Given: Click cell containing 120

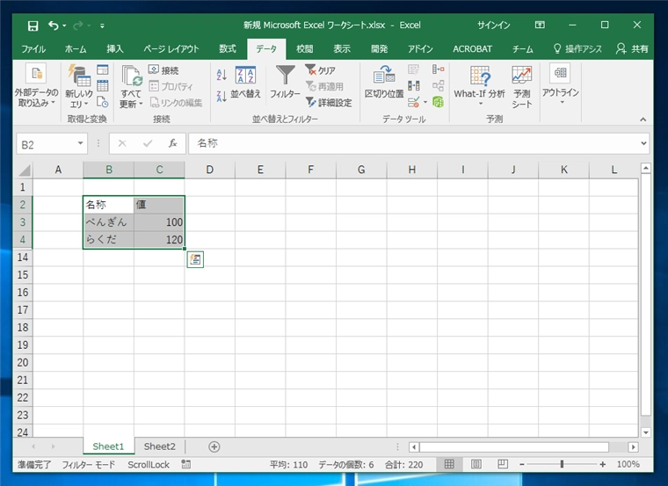Looking at the screenshot, I should 159,239.
